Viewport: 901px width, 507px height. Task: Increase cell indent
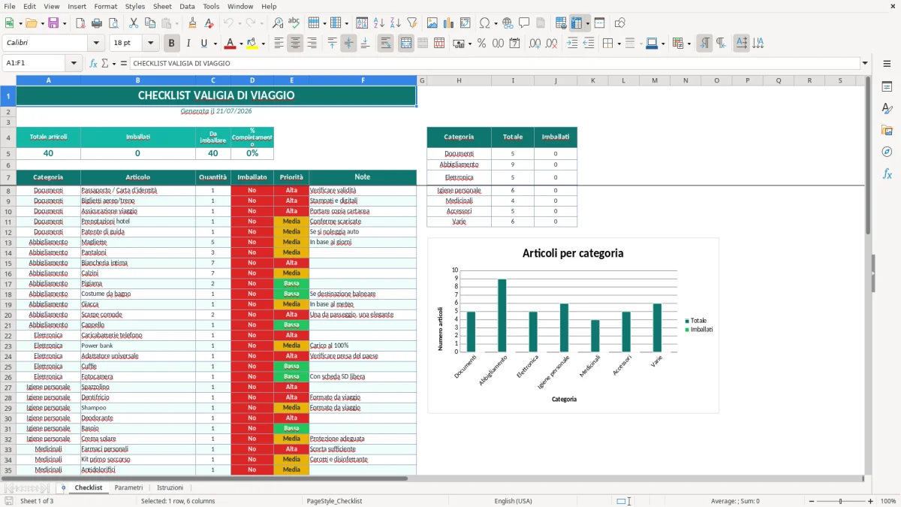click(x=572, y=44)
